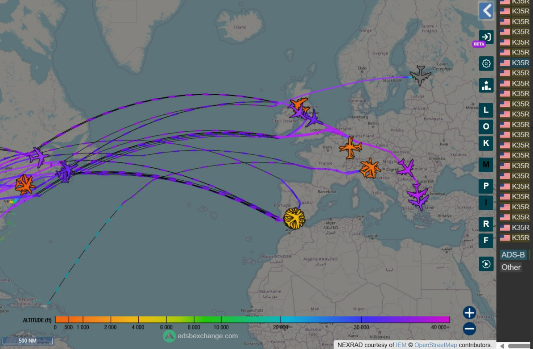Select the gray aircraft east of Stockholm

pyautogui.click(x=421, y=75)
